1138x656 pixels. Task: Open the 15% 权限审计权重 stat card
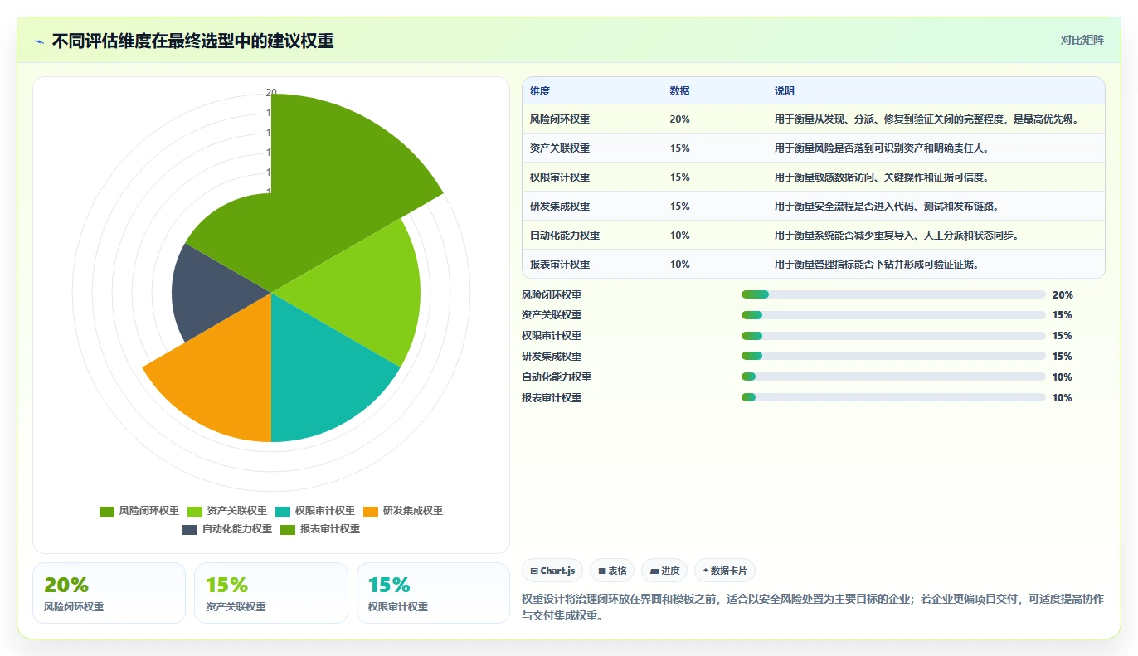(433, 593)
